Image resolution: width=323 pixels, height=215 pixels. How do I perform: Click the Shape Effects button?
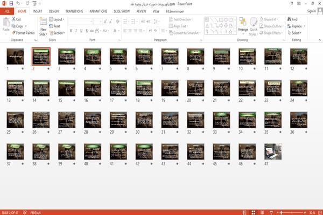271,33
